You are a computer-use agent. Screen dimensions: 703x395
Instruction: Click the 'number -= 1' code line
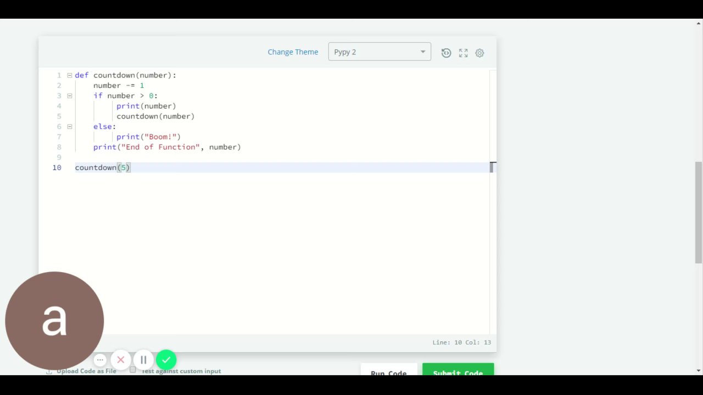tap(119, 86)
